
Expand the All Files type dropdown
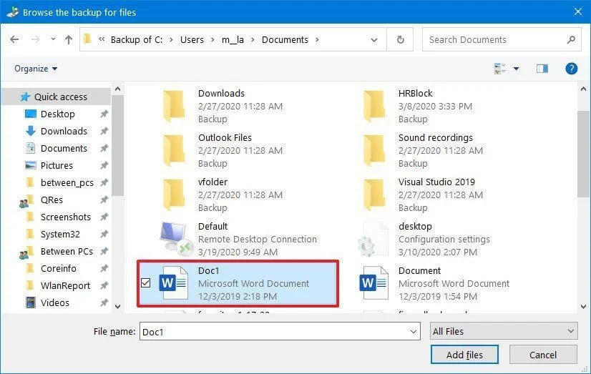coord(504,331)
